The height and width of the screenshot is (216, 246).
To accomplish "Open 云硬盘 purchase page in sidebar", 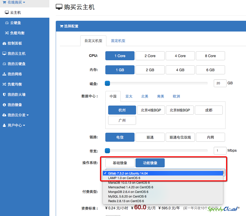I will pos(25,23).
